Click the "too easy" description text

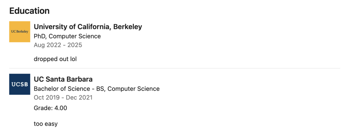click(46, 124)
